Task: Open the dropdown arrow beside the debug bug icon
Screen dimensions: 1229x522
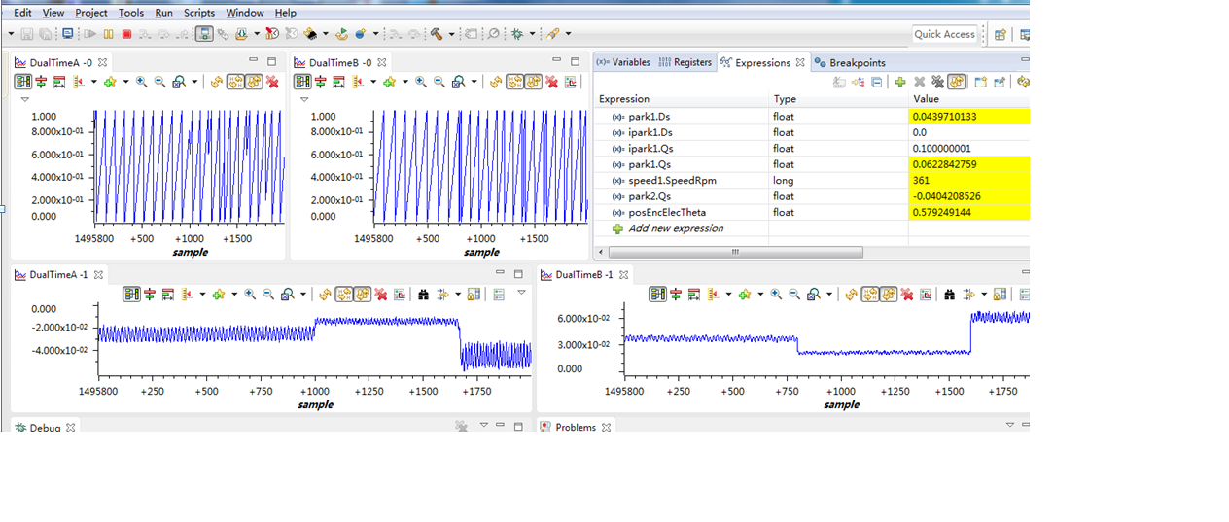Action: [x=533, y=34]
